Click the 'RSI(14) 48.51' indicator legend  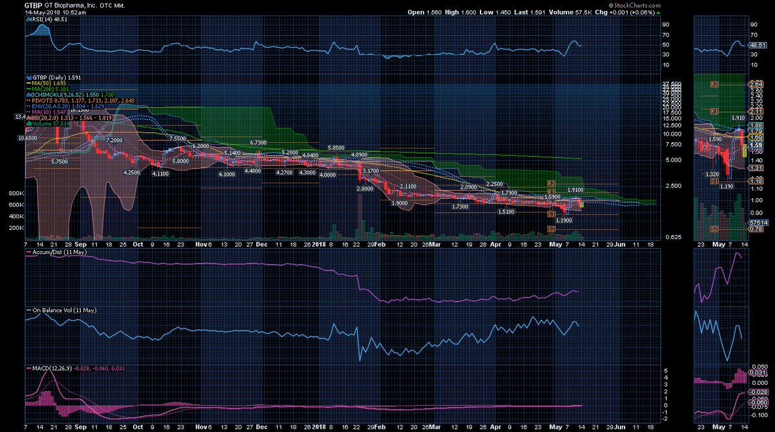47,20
